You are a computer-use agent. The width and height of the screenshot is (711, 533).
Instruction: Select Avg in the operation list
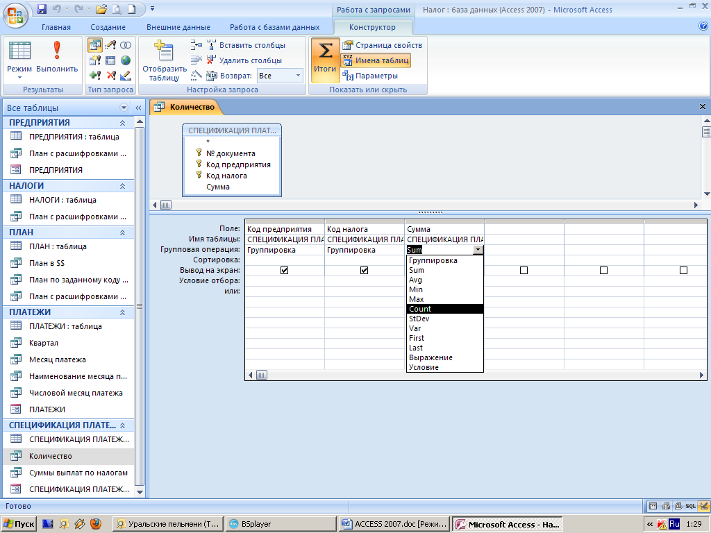[x=445, y=280]
